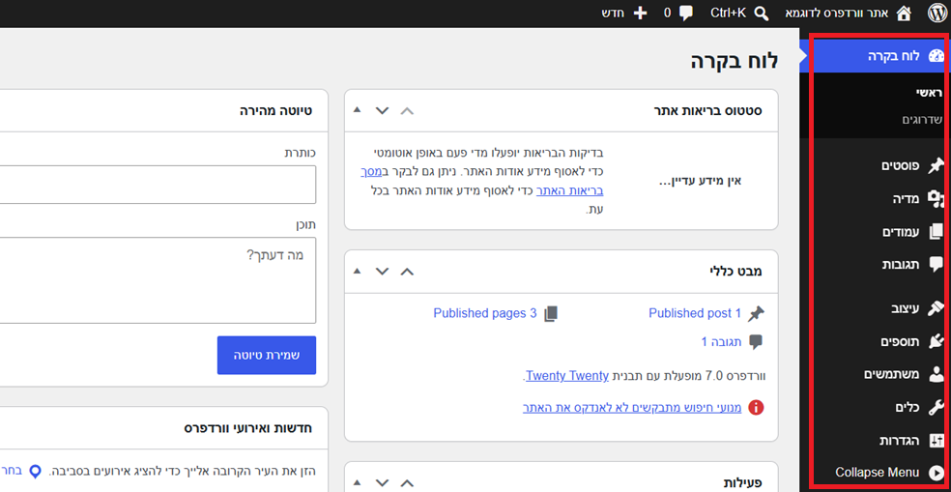951x492 pixels.
Task: Click the sliders icon beside הגדרות
Action: (x=937, y=441)
